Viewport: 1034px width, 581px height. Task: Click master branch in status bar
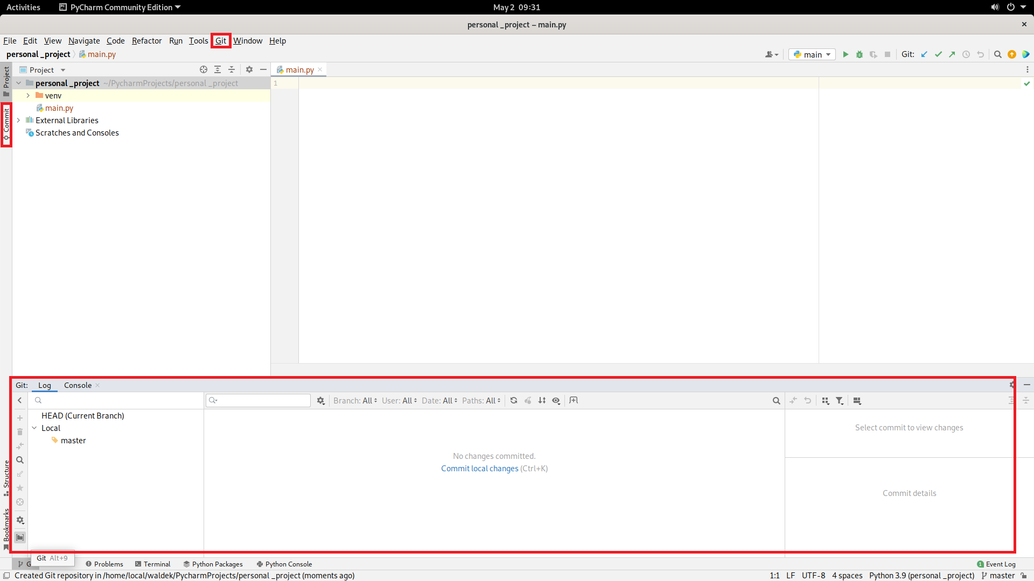(998, 575)
